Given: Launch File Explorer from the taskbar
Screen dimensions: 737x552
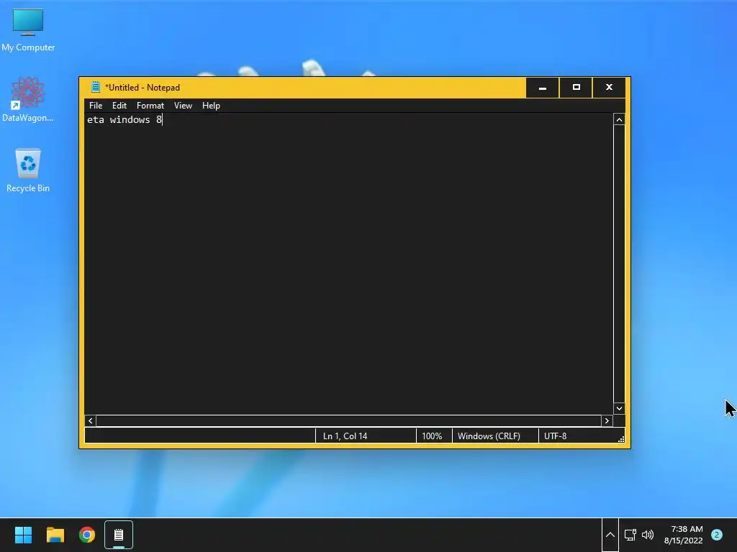Looking at the screenshot, I should (x=55, y=535).
